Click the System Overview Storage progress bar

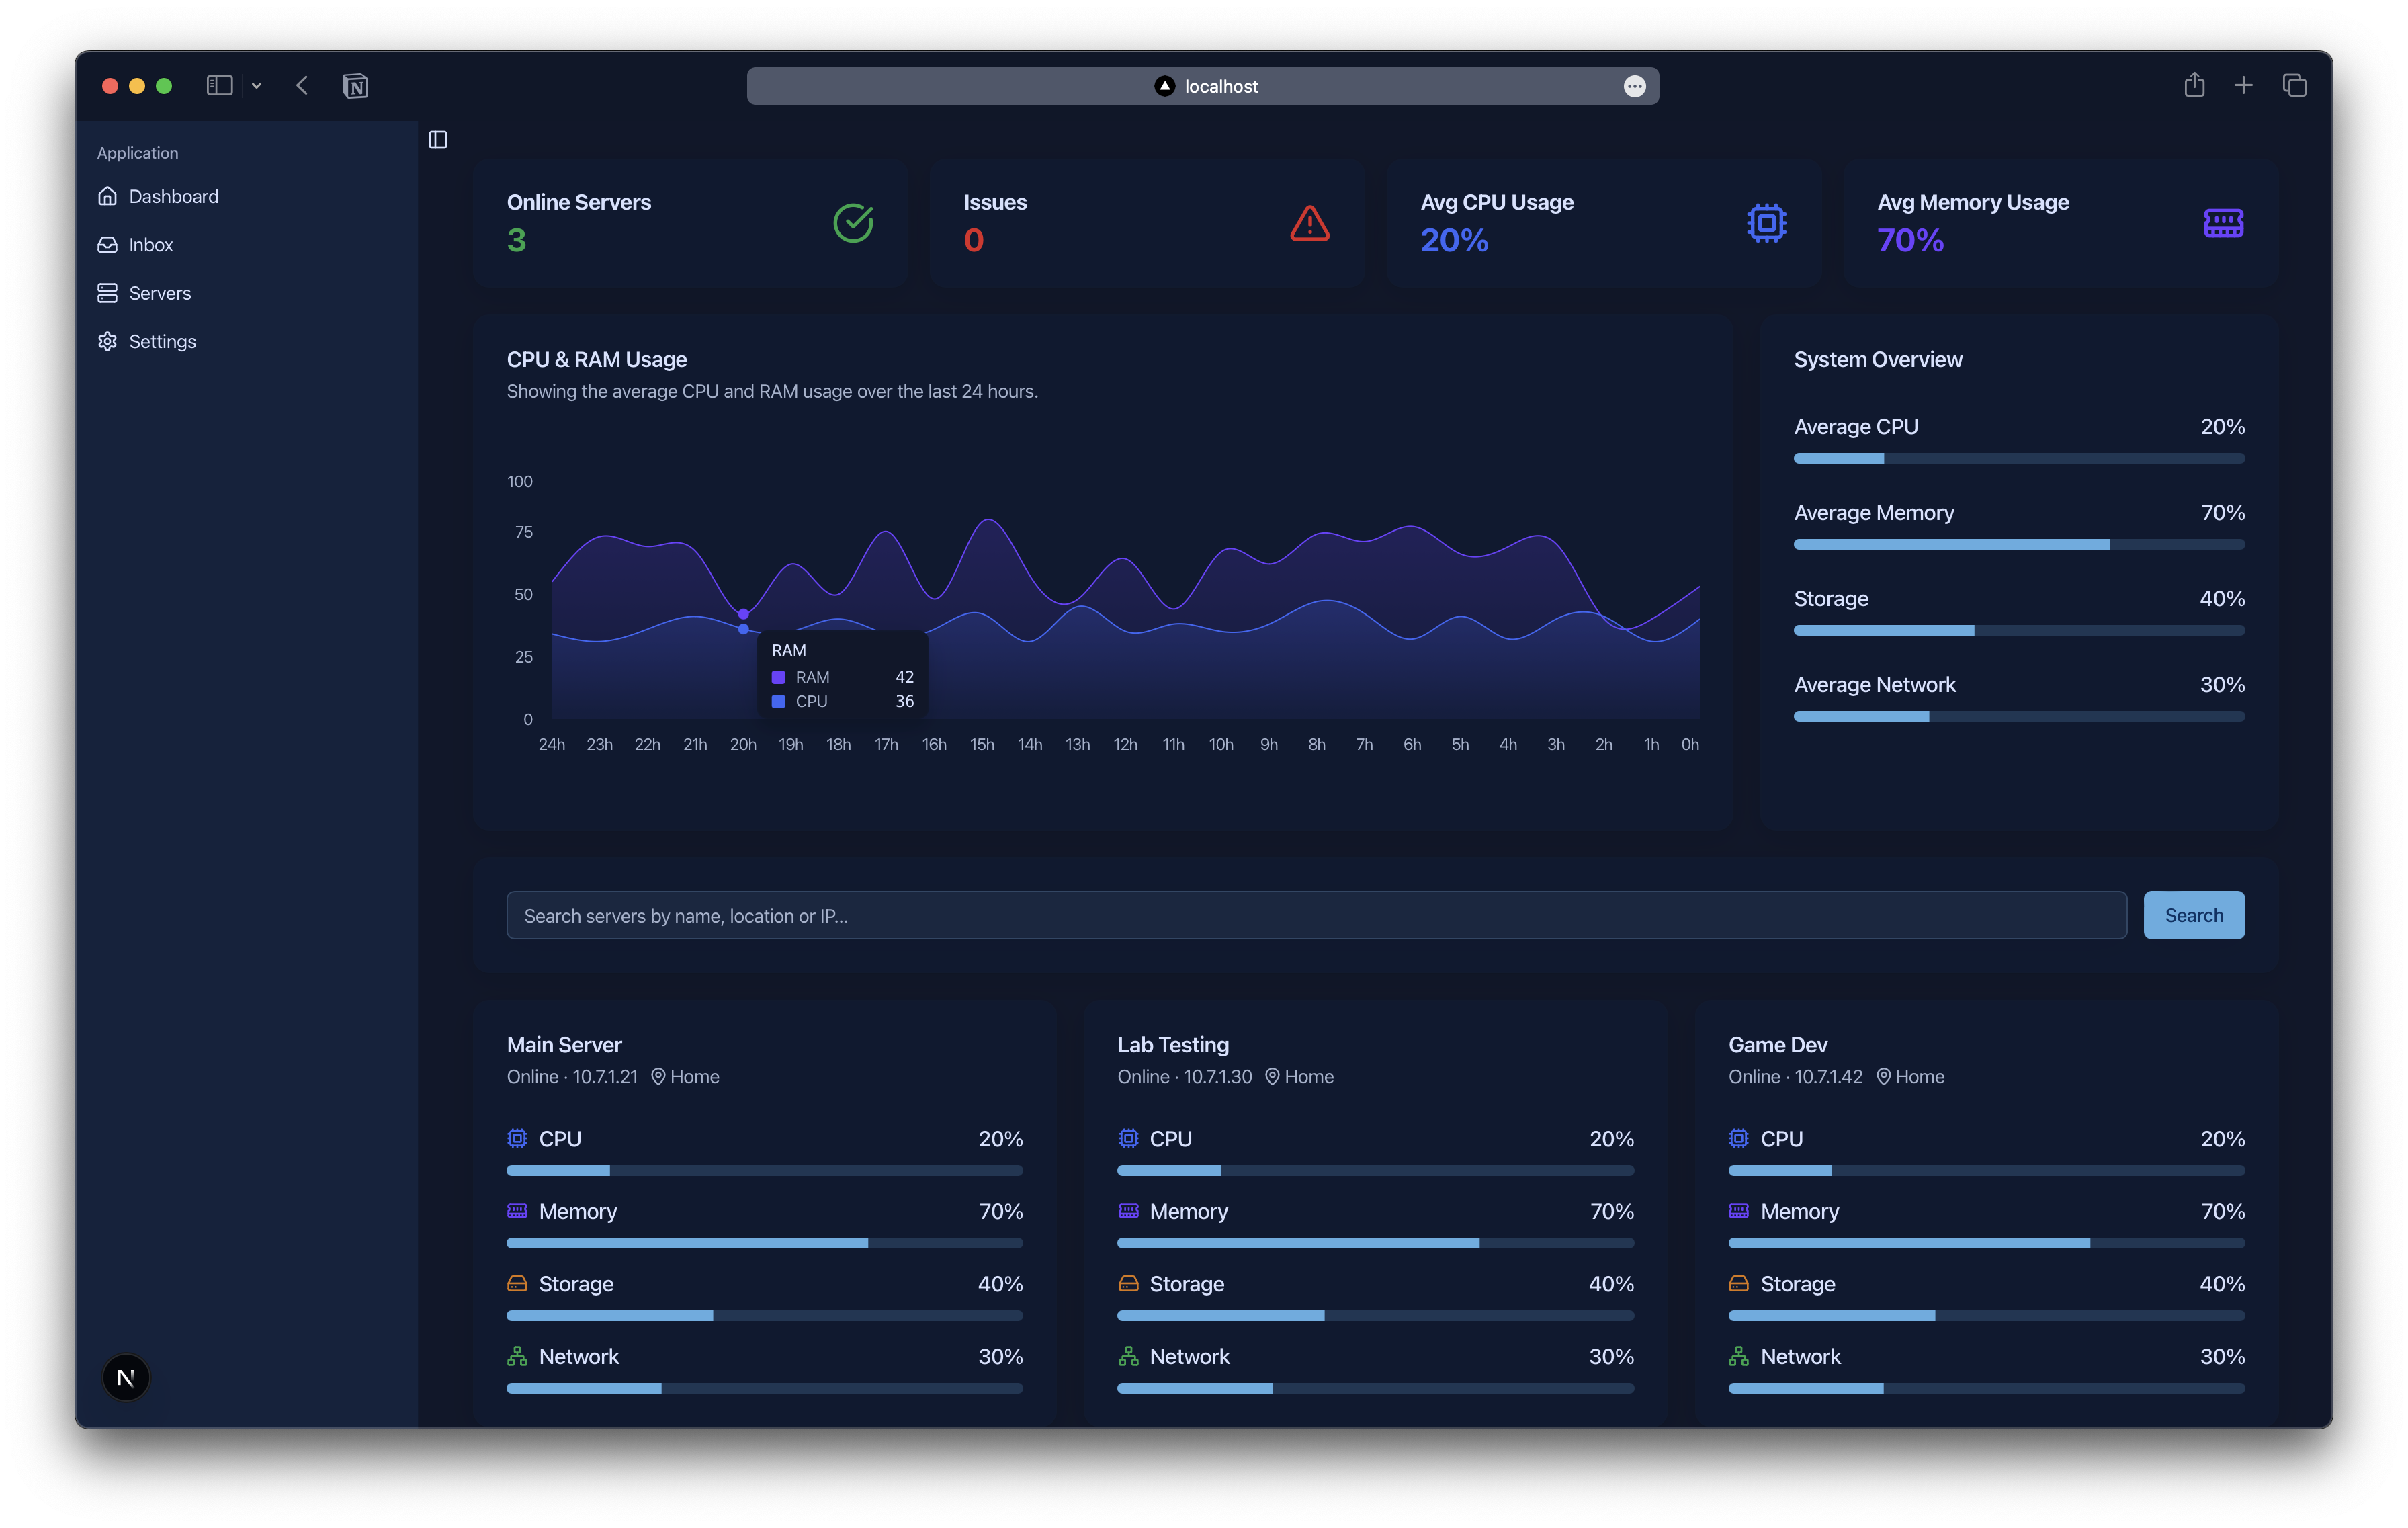[x=2019, y=630]
